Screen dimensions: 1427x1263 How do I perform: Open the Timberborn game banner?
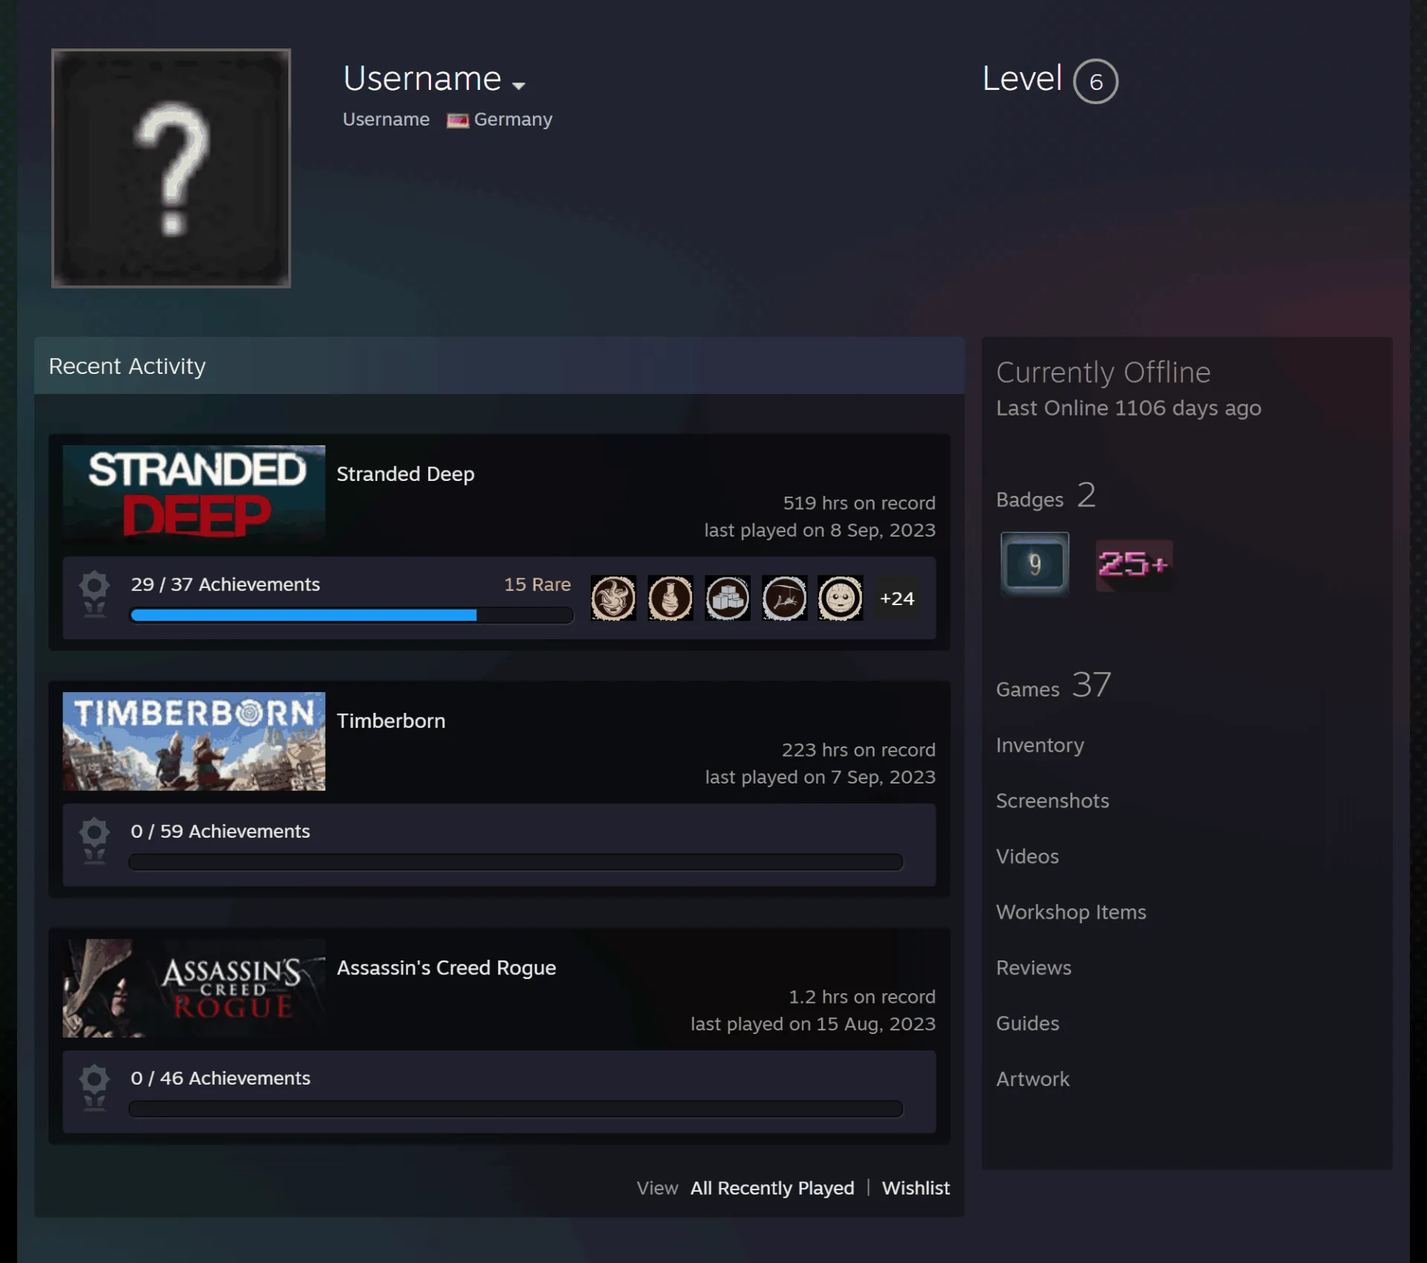pyautogui.click(x=194, y=740)
